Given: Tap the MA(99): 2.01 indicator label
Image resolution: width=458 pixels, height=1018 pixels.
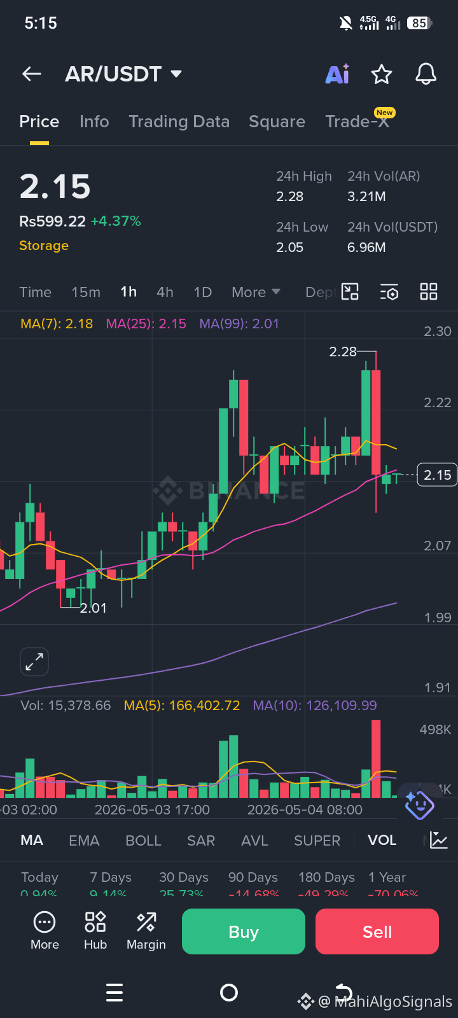Looking at the screenshot, I should pyautogui.click(x=239, y=324).
